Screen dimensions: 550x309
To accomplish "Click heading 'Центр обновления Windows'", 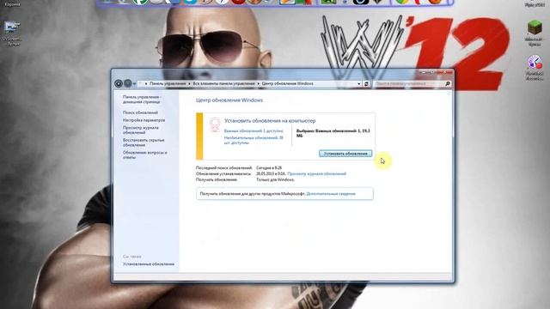I will [229, 100].
